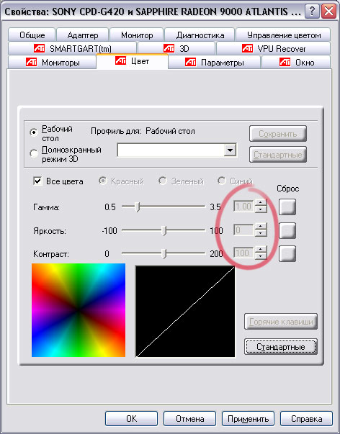
Task: Select the Зеленый radio button
Action: tap(162, 181)
